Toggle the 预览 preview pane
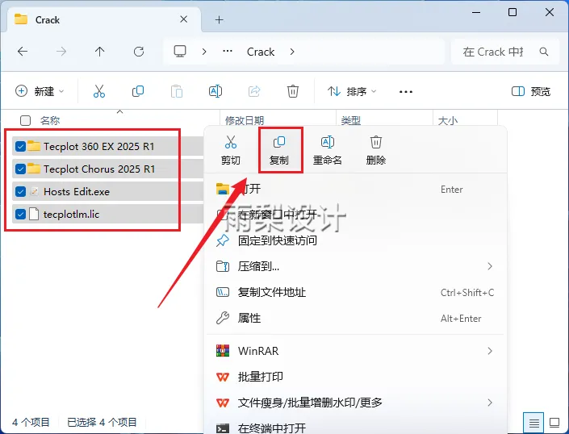The image size is (569, 434). (531, 91)
